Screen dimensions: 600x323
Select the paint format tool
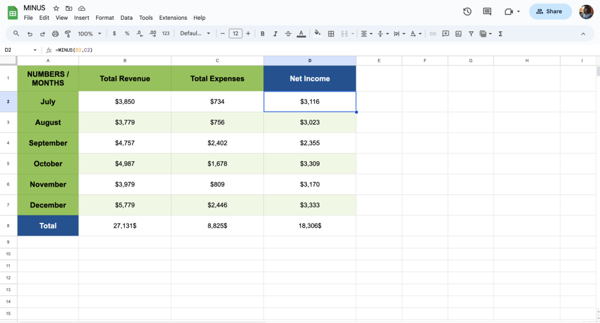pos(68,34)
